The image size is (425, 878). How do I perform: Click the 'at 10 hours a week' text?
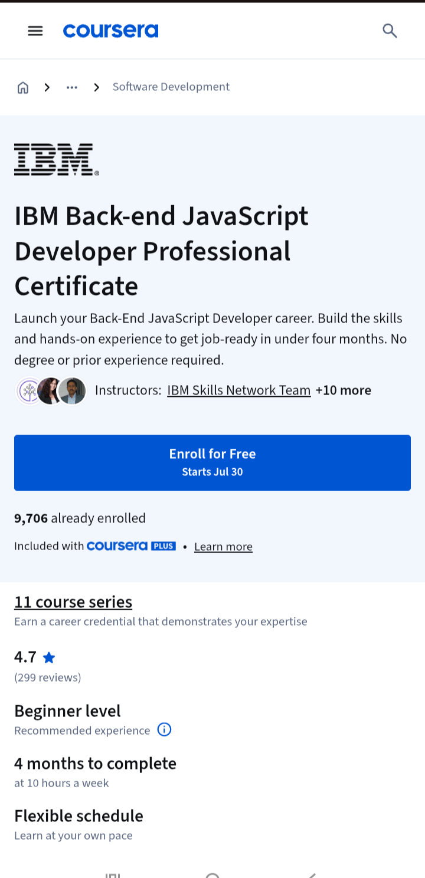[61, 783]
